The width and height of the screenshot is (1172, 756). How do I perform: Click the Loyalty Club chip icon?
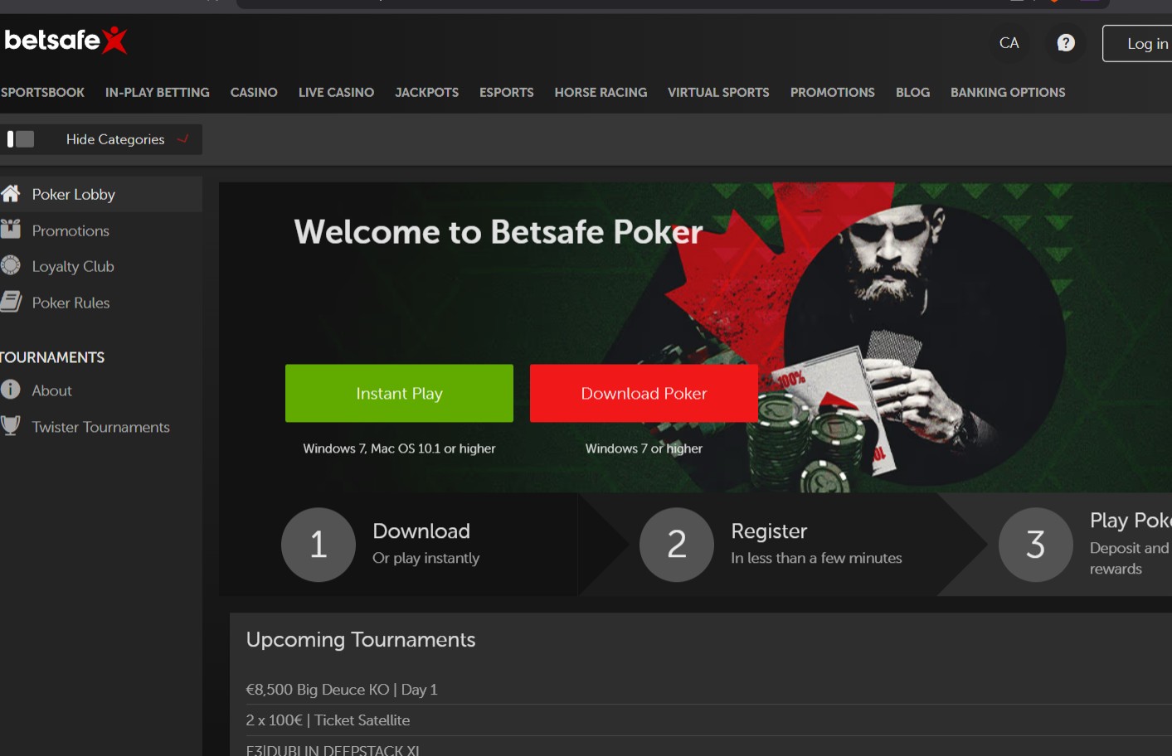point(11,265)
